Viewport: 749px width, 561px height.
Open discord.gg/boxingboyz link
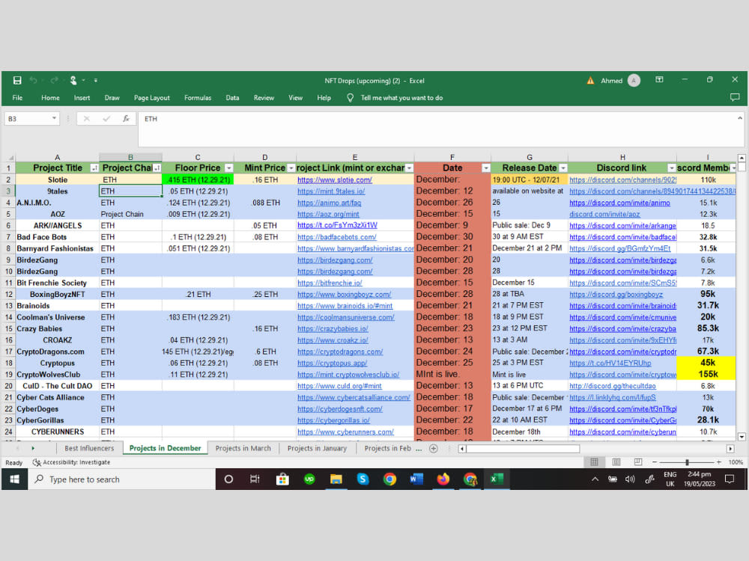(x=616, y=294)
